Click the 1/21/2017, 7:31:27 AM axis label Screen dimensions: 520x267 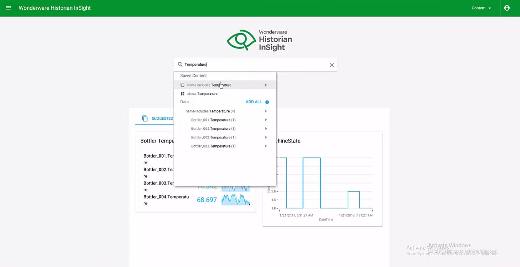(x=356, y=215)
